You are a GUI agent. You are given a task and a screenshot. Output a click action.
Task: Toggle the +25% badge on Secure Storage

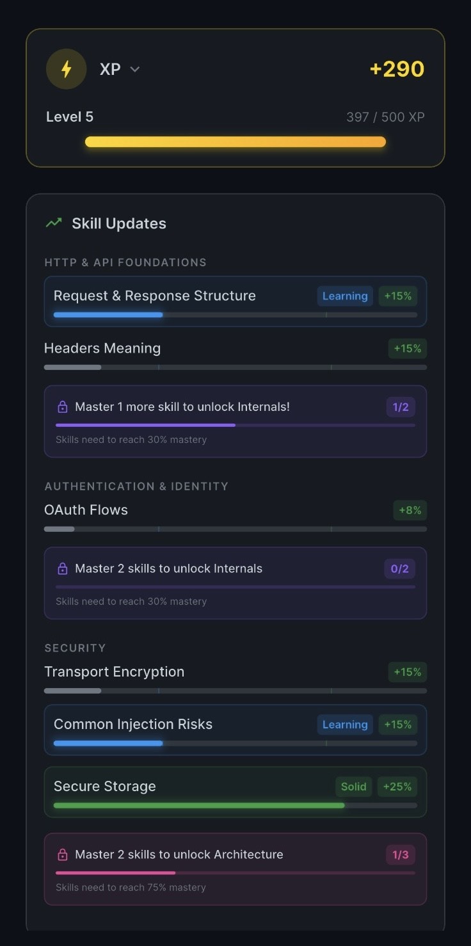point(397,787)
